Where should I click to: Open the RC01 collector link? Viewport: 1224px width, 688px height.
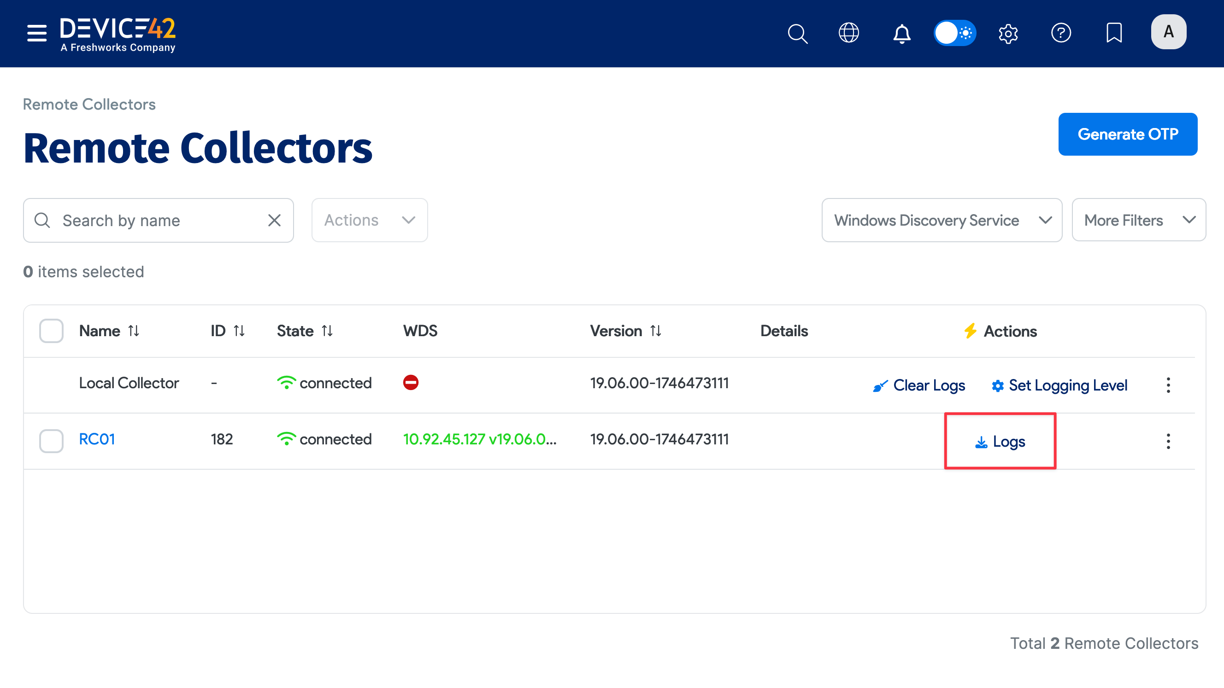97,439
